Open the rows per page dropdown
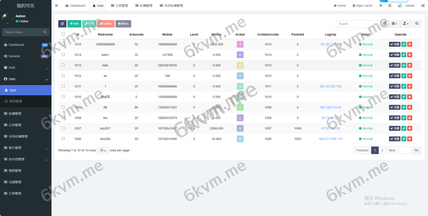This screenshot has width=428, height=216. (103, 150)
